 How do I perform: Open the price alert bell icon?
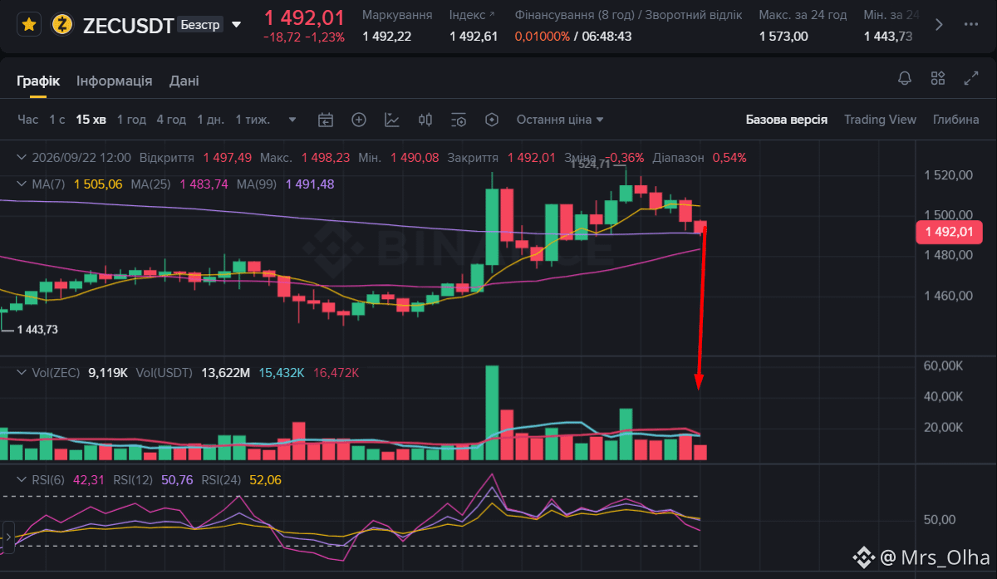click(x=905, y=79)
